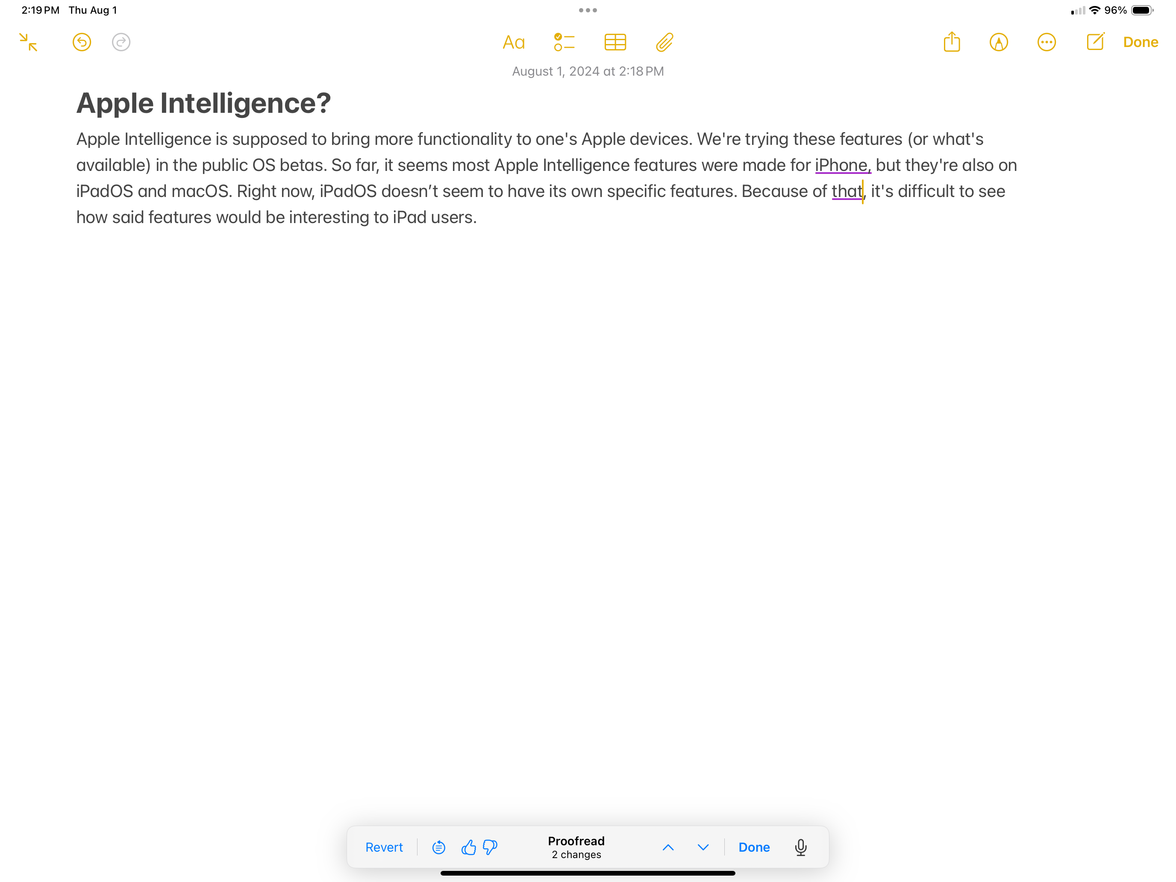The height and width of the screenshot is (882, 1176).
Task: Tap the redo arrow icon
Action: 121,42
